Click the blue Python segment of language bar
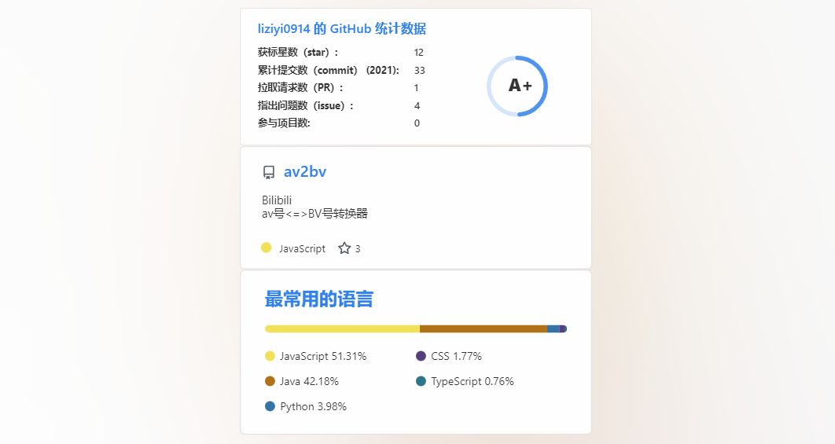Image resolution: width=835 pixels, height=444 pixels. 554,329
